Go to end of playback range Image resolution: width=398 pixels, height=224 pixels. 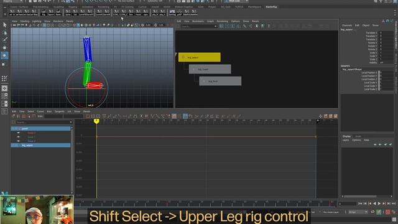pos(394,203)
